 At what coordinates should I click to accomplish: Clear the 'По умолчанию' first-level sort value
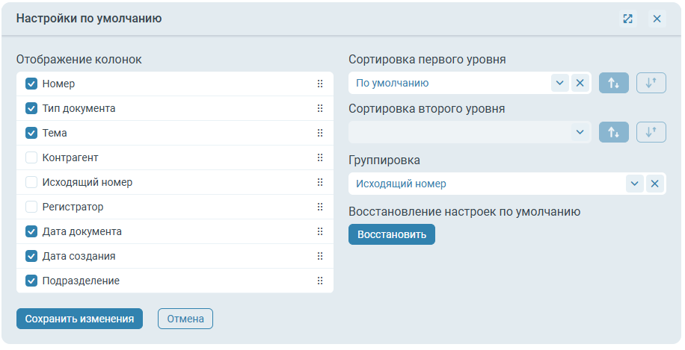coord(580,83)
